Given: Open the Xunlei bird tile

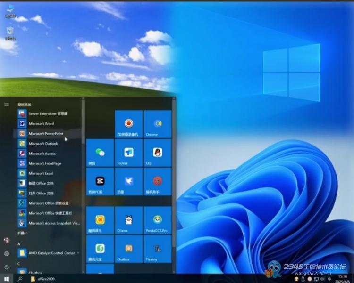Looking at the screenshot, I should point(129,181).
